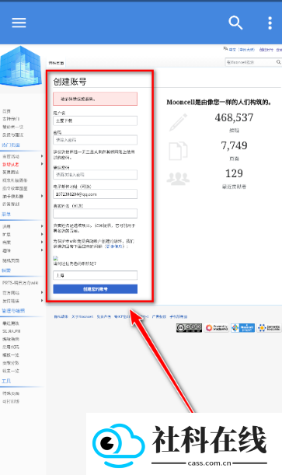Click the captcha answer input field

95,275
